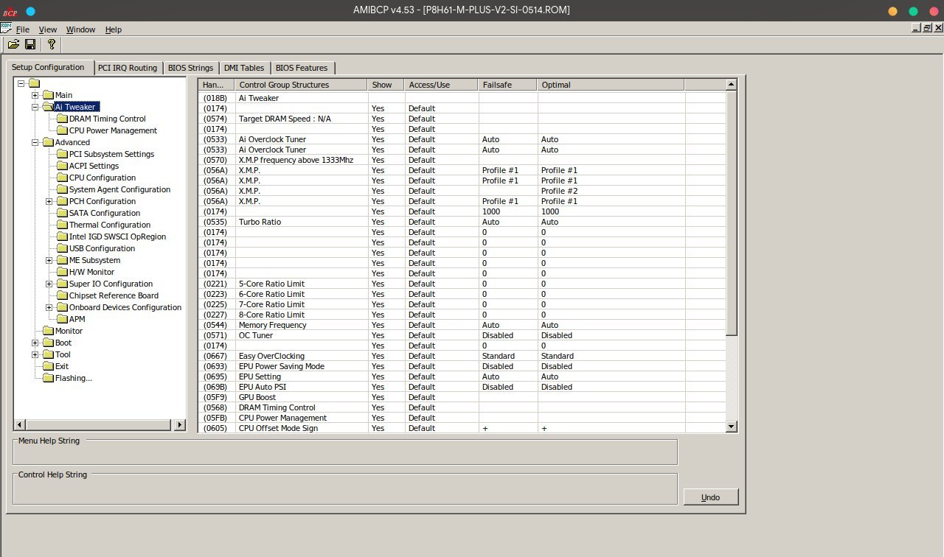Click the H/W Monitor folder icon

62,272
